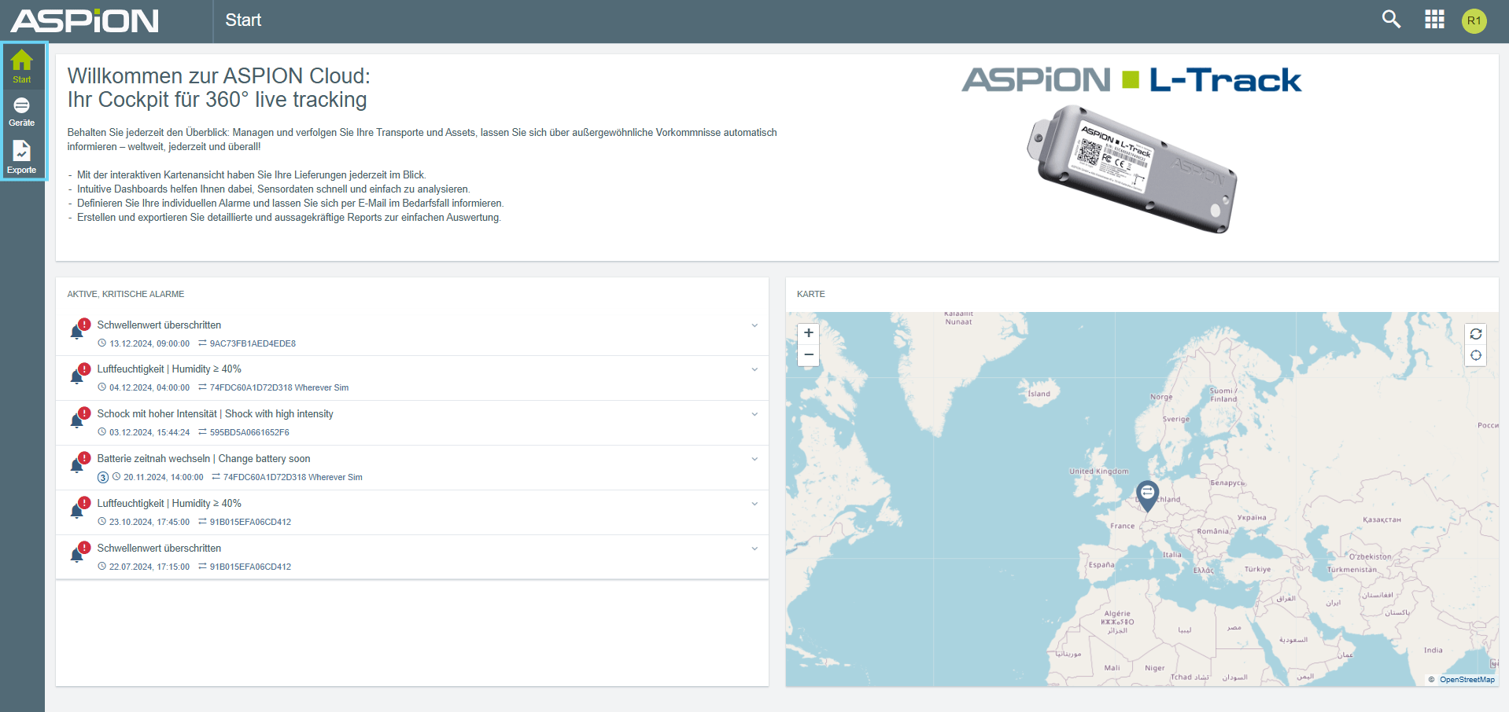Click the timestamp 20.11.2024, 14:00:00
This screenshot has height=712, width=1509.
(x=163, y=477)
